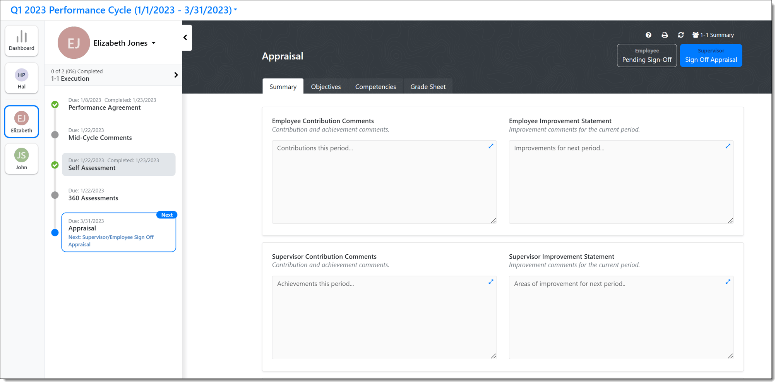Select Elizabeth's EJ avatar in the sidebar
778x385 pixels.
pyautogui.click(x=22, y=118)
